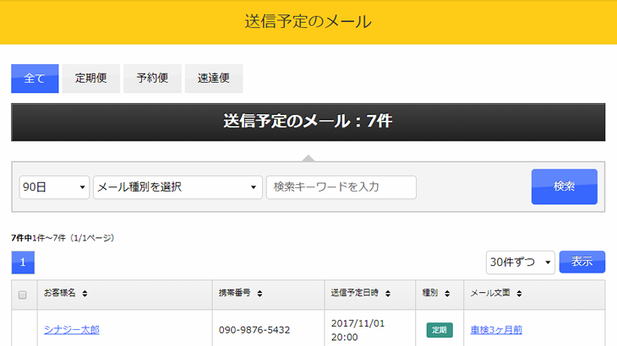
Task: Click the keyword search input field
Action: (x=341, y=187)
